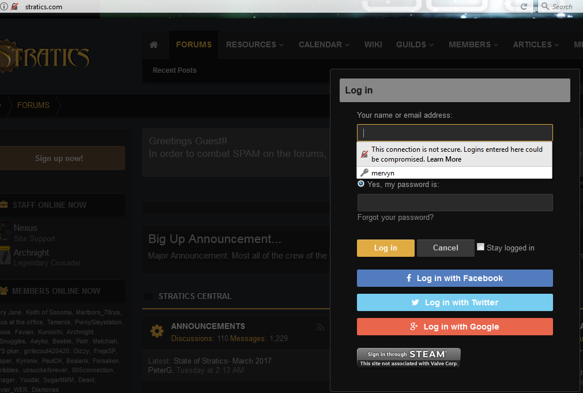
Task: Open member Marlboro_78rus profile
Action: [98, 313]
